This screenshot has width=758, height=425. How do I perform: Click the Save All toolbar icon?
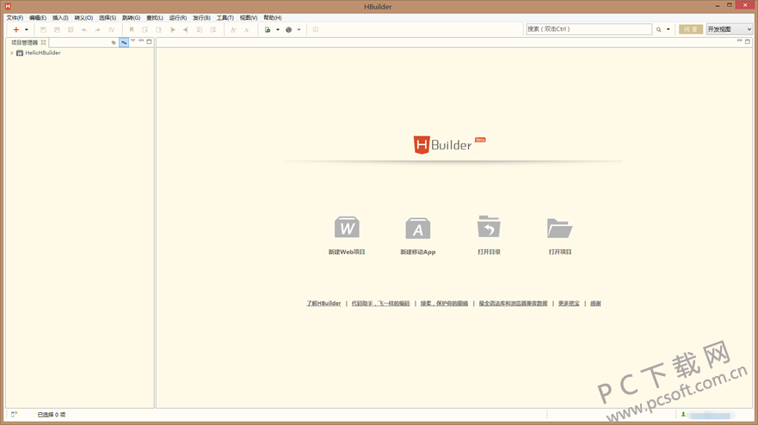coord(57,29)
